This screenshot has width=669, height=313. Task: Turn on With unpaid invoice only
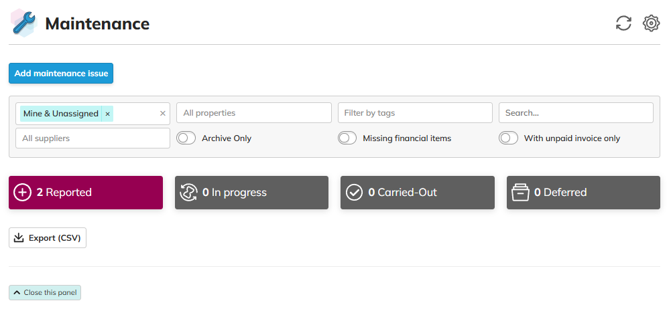[x=508, y=138]
